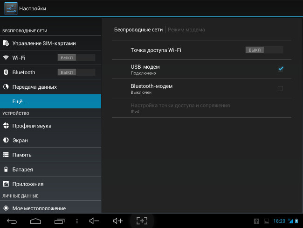Tap the Bluetooth icon in sidebar
This screenshot has height=228, width=303.
coord(6,72)
